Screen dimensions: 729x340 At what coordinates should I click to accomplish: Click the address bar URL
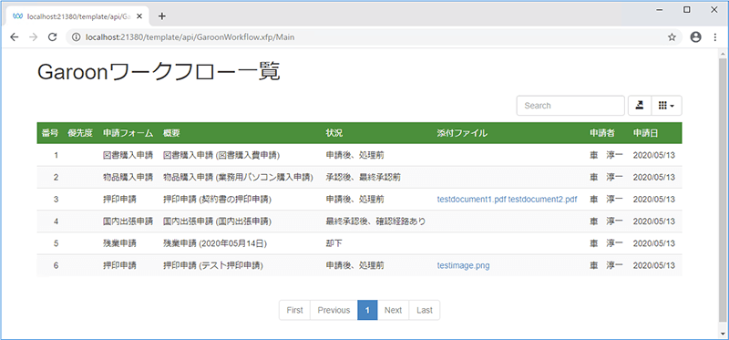coord(190,37)
